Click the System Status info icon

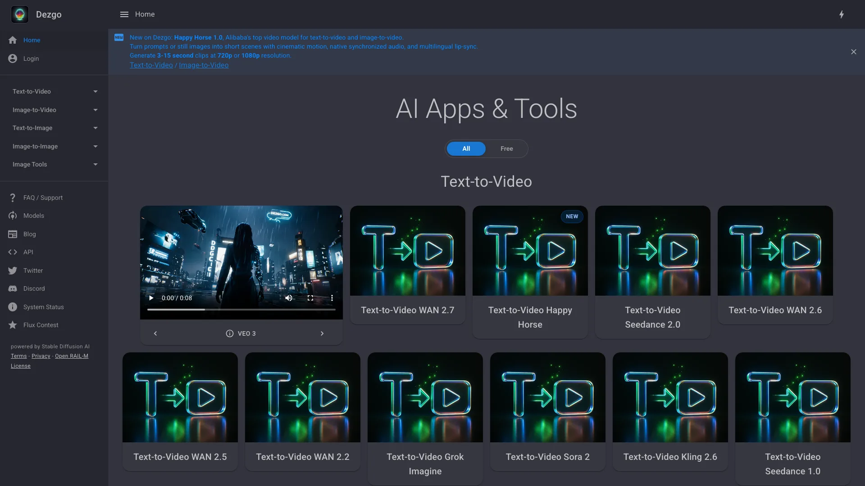click(x=13, y=307)
